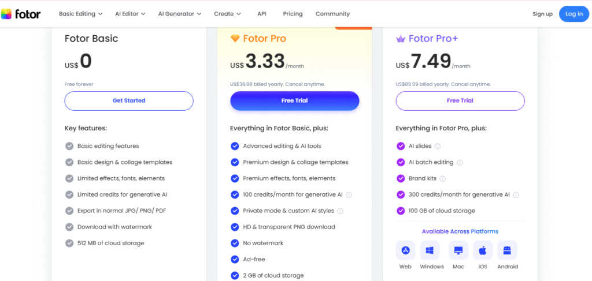This screenshot has height=281, width=592.
Task: Open the Android platform icon
Action: 507,250
